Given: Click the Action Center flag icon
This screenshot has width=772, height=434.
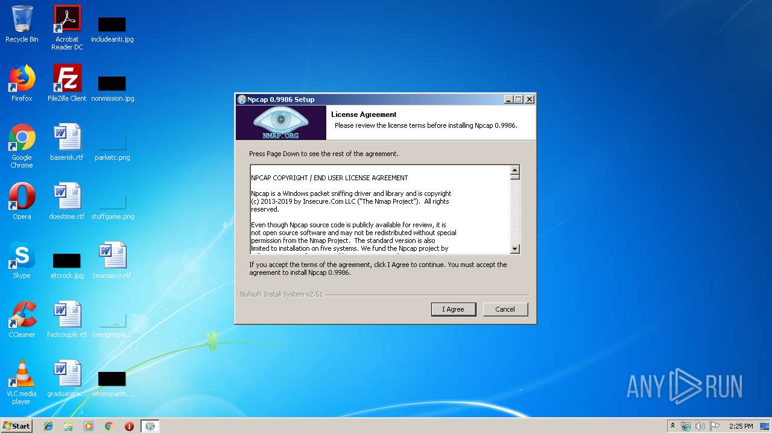Looking at the screenshot, I should tap(715, 426).
